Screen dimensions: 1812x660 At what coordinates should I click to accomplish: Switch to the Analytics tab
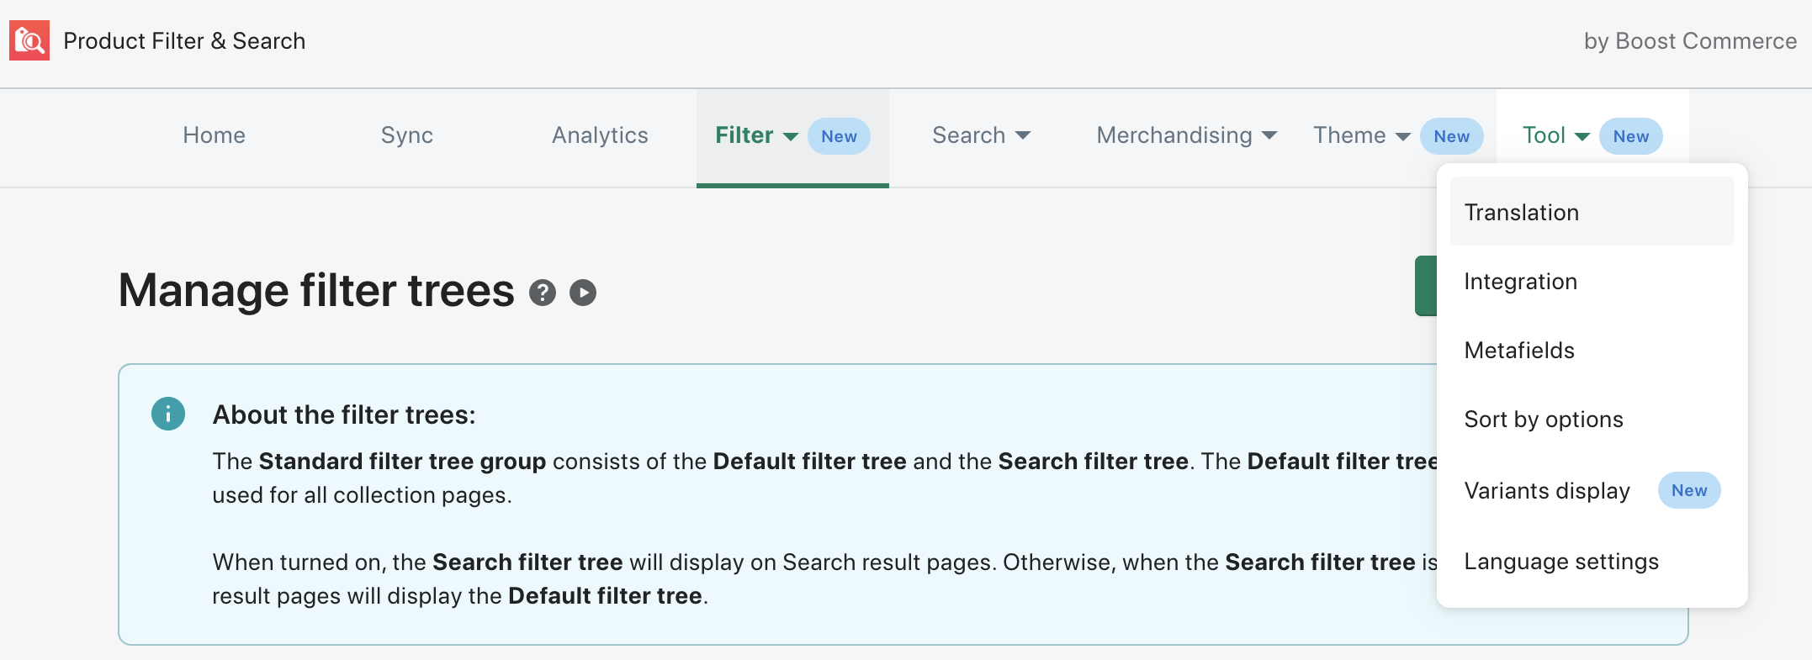click(x=600, y=135)
